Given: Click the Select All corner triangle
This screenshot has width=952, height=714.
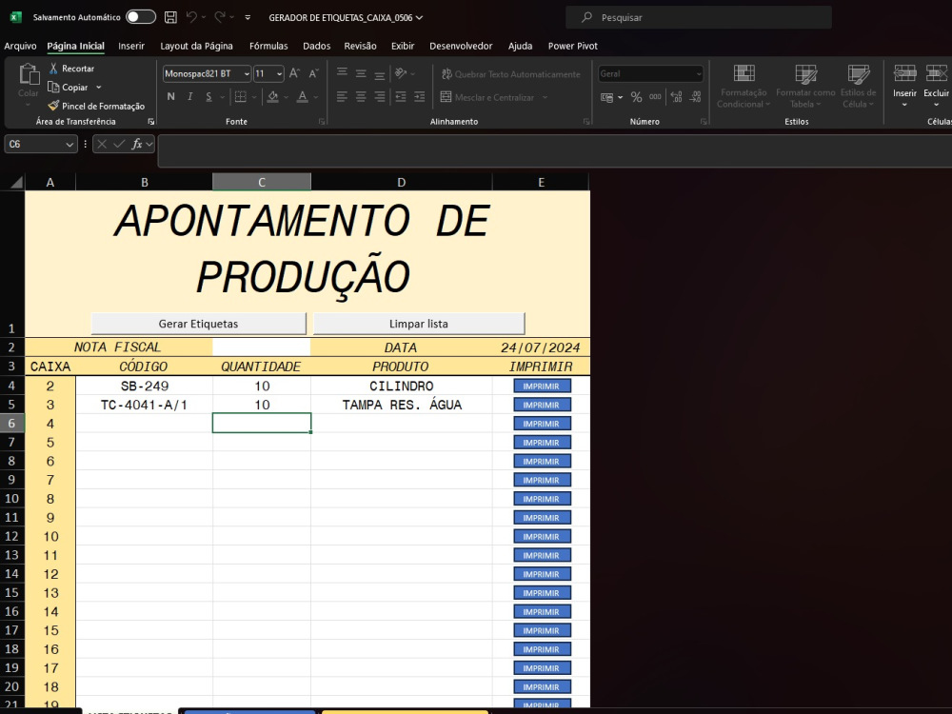Looking at the screenshot, I should pos(16,182).
